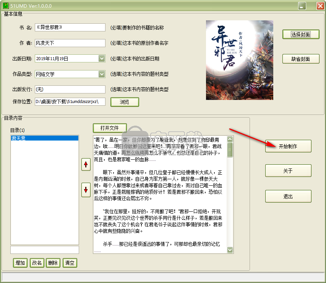Select 君无意 entry in directory list
Viewport: 326px width, 283px height.
point(45,138)
